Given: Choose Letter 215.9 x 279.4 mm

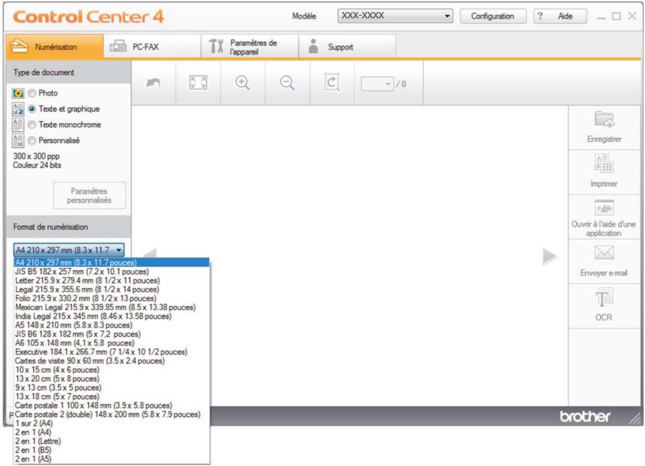Looking at the screenshot, I should (x=111, y=280).
